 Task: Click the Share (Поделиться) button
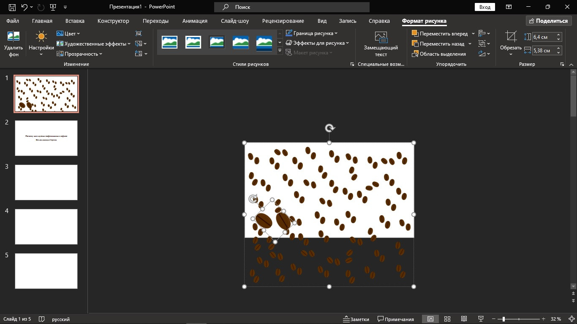tap(548, 21)
